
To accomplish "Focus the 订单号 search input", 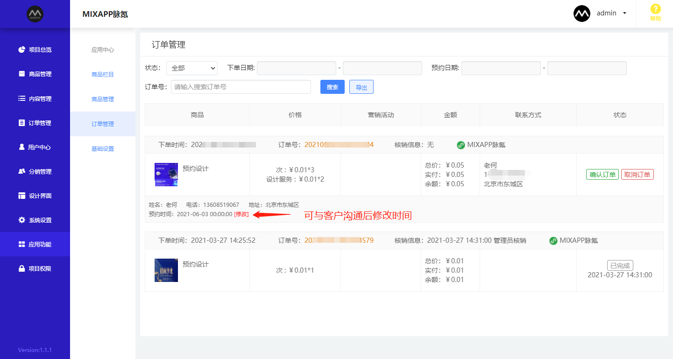I will (x=241, y=87).
